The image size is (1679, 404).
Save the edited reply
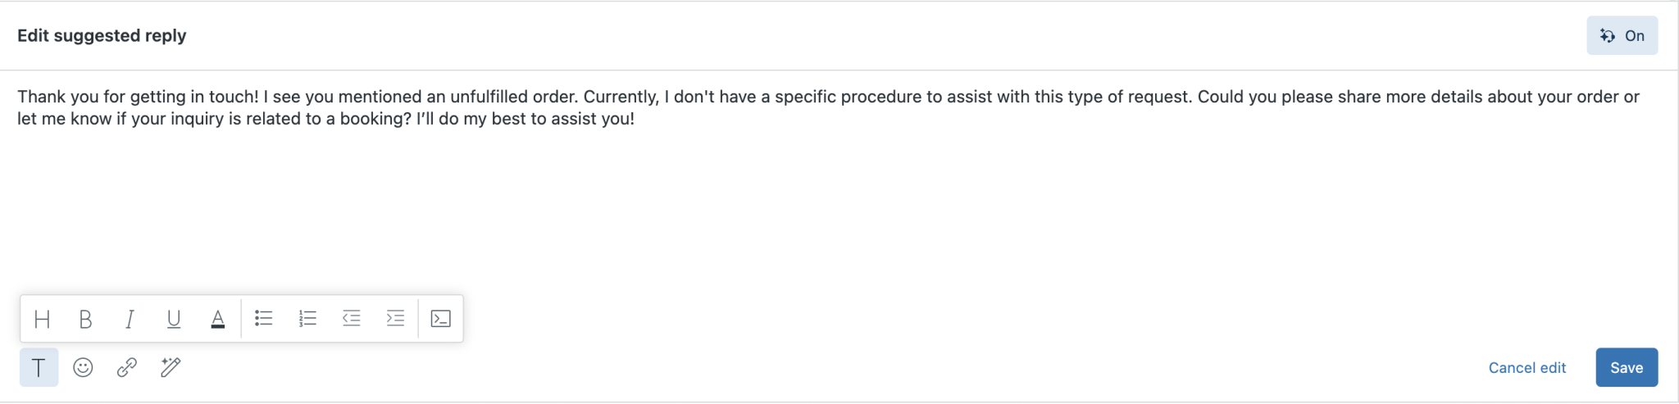click(x=1627, y=368)
